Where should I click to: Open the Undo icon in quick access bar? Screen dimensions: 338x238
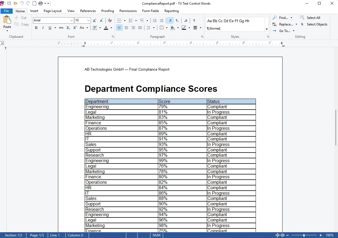coord(21,3)
